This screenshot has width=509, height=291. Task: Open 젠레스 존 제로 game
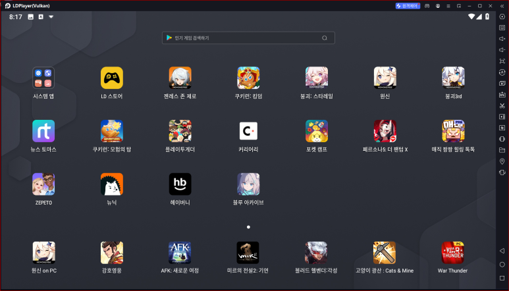(x=180, y=78)
